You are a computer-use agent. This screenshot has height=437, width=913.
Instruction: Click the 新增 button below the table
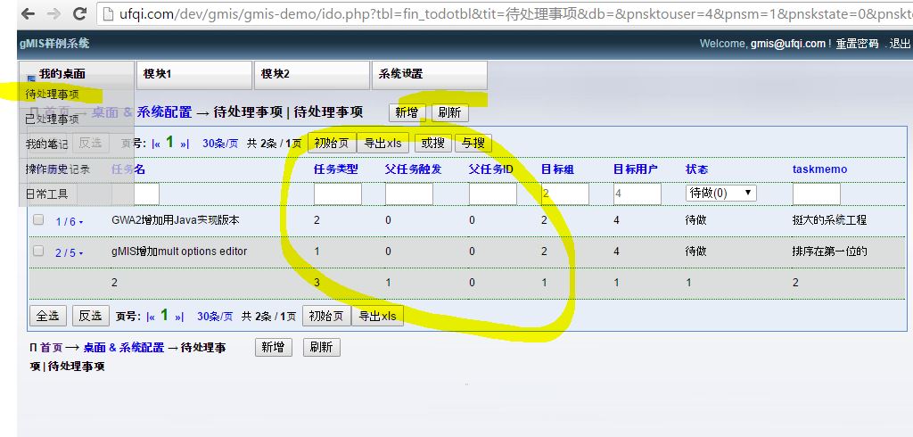[273, 347]
